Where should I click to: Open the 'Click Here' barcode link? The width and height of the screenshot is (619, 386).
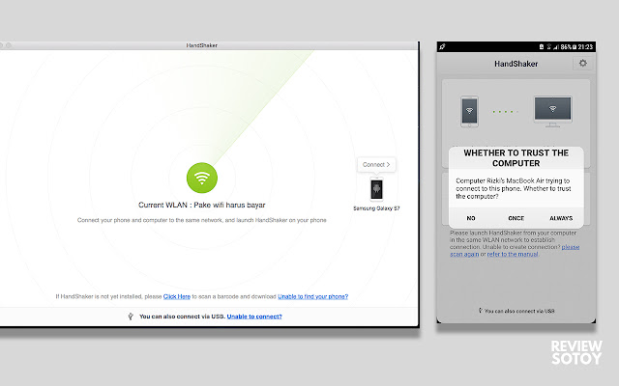coord(177,296)
